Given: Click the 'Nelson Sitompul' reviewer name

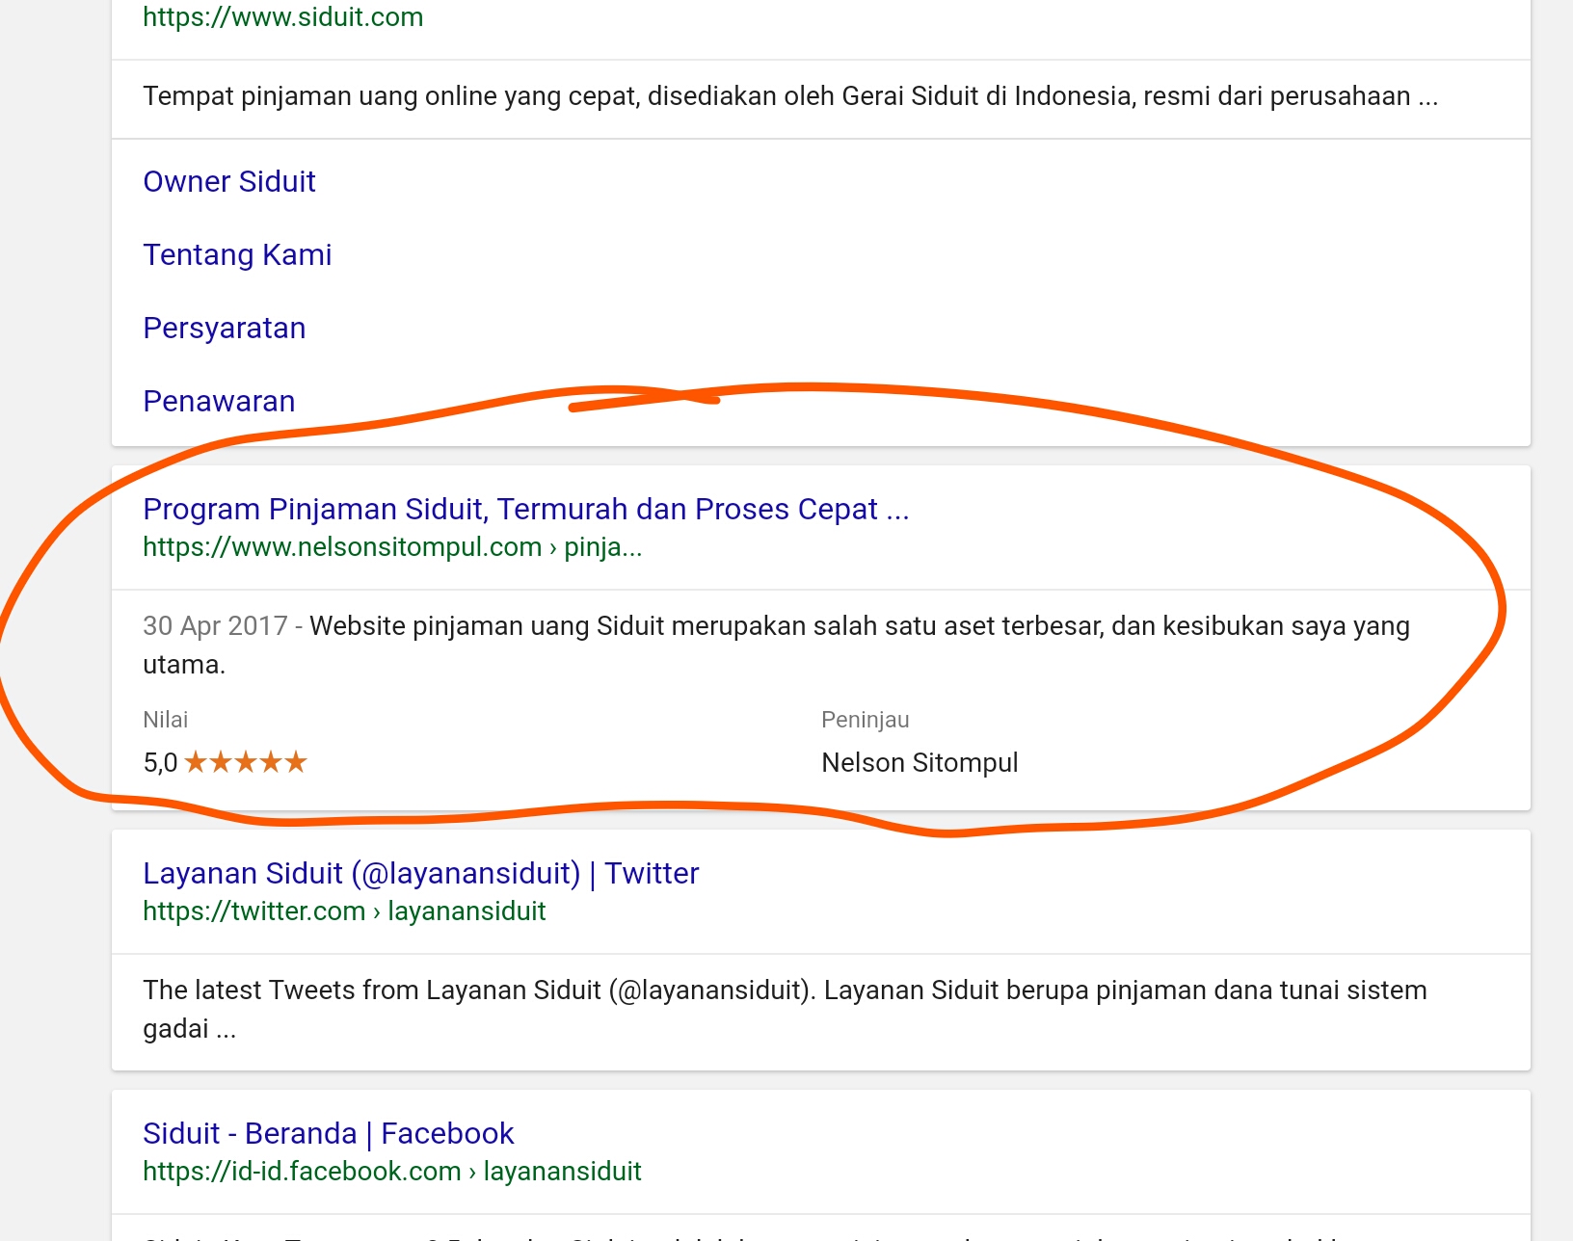Looking at the screenshot, I should (920, 763).
